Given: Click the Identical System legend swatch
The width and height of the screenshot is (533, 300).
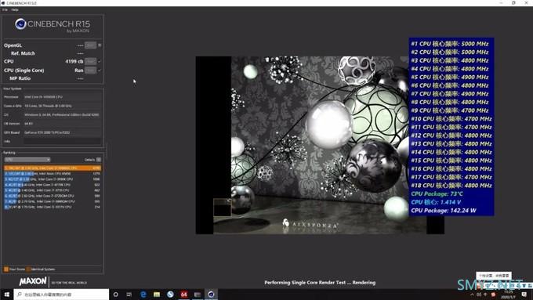Looking at the screenshot, I should pyautogui.click(x=28, y=269).
